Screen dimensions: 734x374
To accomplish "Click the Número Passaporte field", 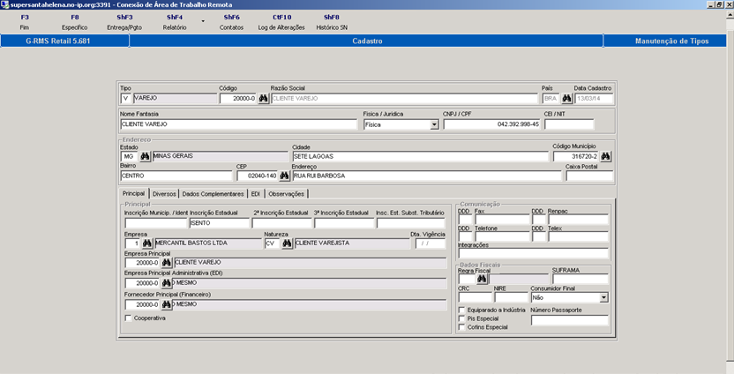I will point(570,320).
